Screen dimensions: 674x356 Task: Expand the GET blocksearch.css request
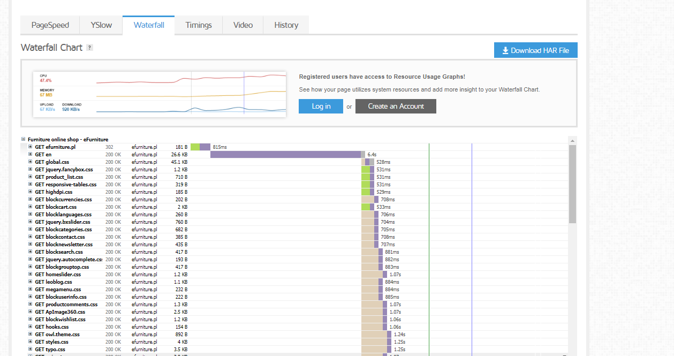click(x=31, y=252)
